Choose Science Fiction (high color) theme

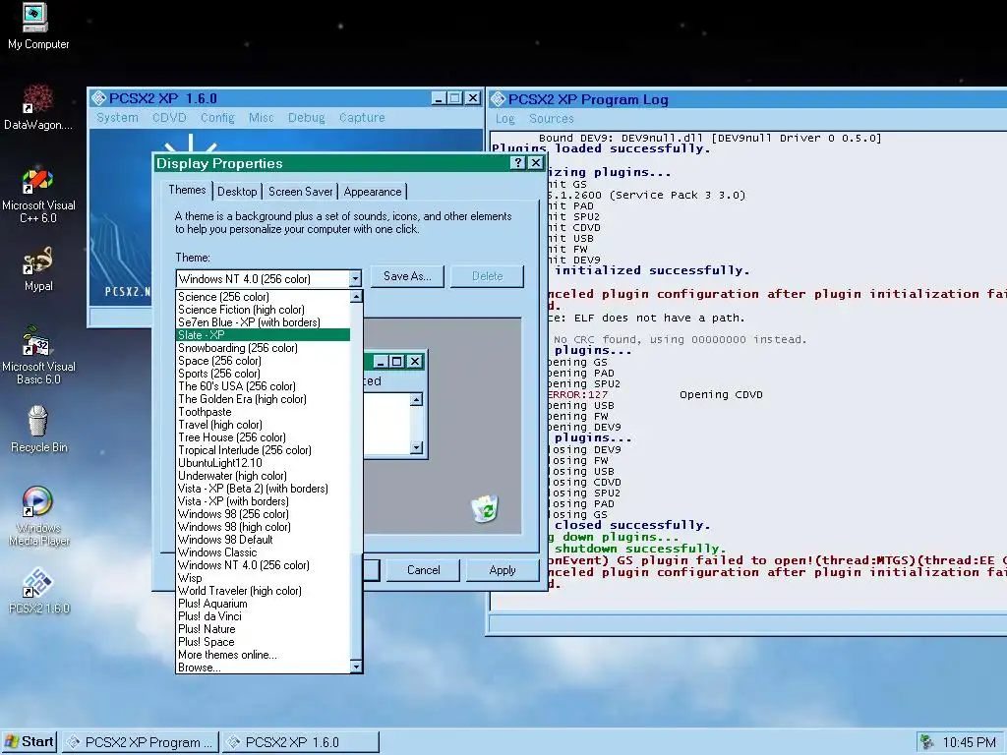[264, 310]
